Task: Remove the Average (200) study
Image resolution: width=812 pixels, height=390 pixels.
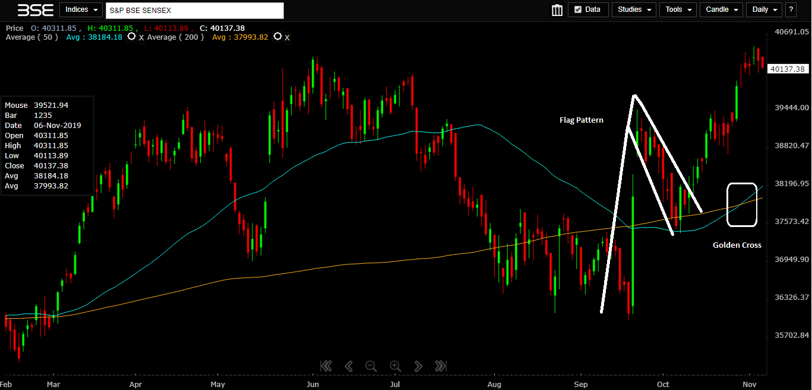Action: (x=287, y=38)
